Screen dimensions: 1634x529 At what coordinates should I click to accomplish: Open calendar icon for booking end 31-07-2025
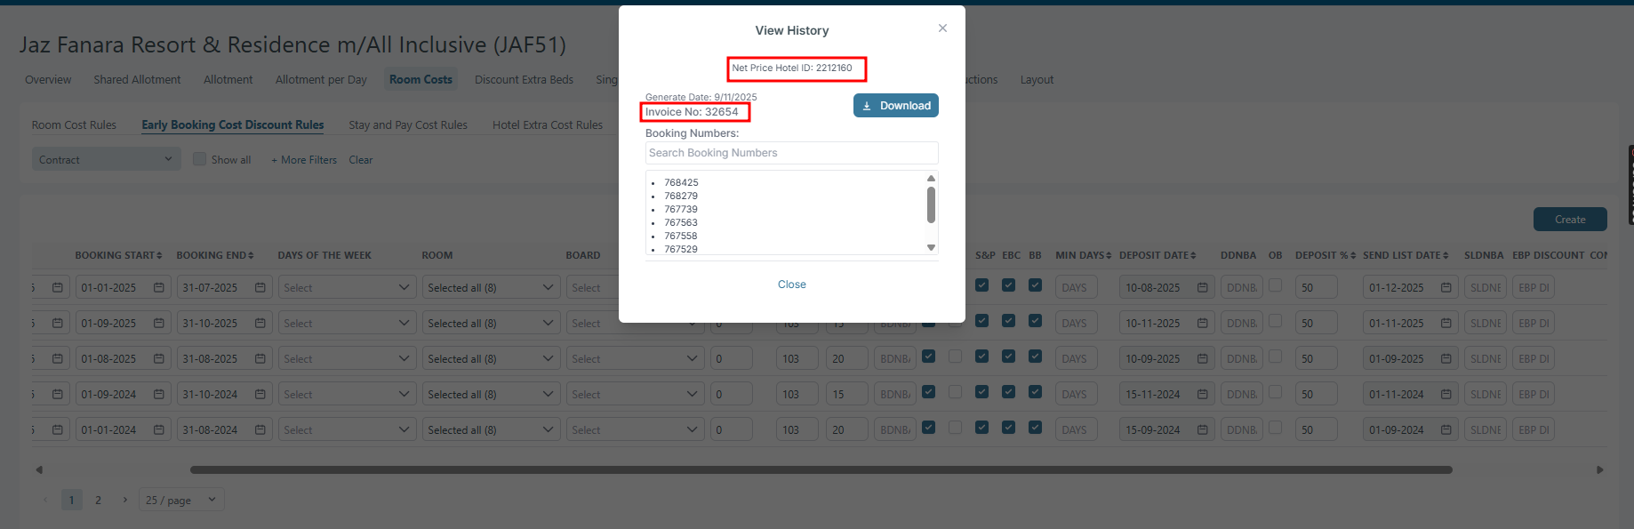click(x=260, y=288)
